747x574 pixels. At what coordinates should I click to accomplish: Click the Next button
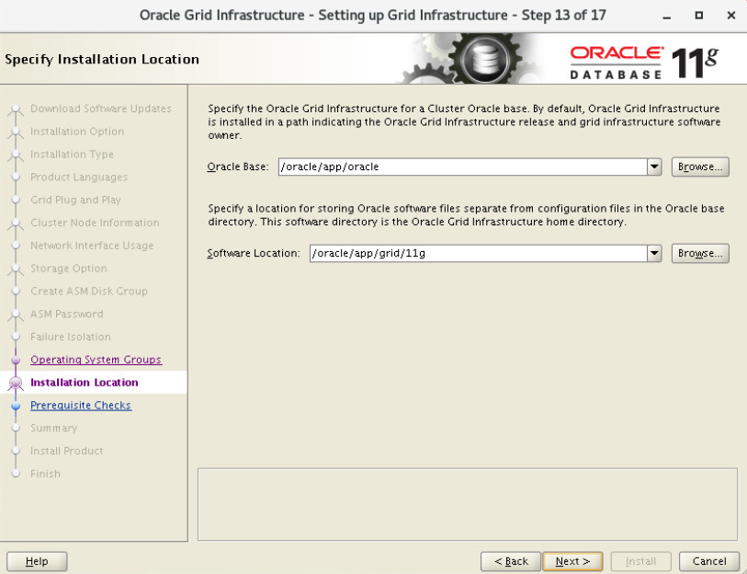click(x=572, y=561)
